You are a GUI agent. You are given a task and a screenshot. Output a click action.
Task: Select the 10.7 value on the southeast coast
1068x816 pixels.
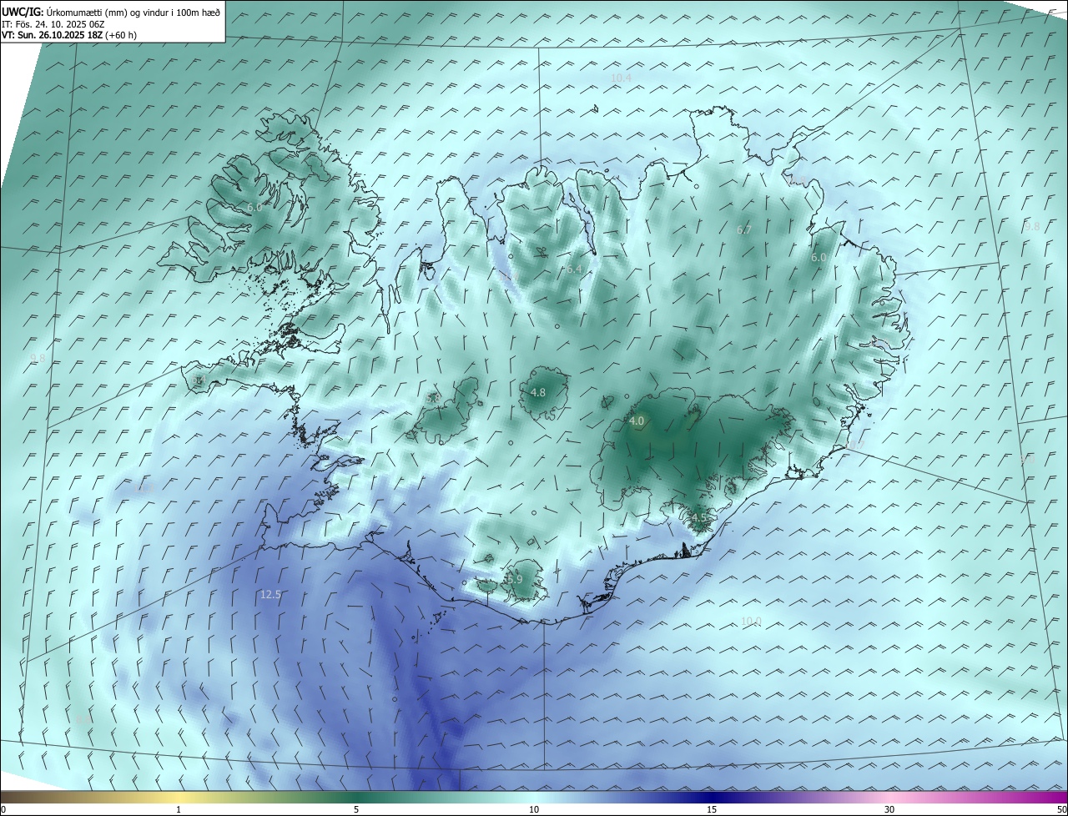[x=854, y=445]
